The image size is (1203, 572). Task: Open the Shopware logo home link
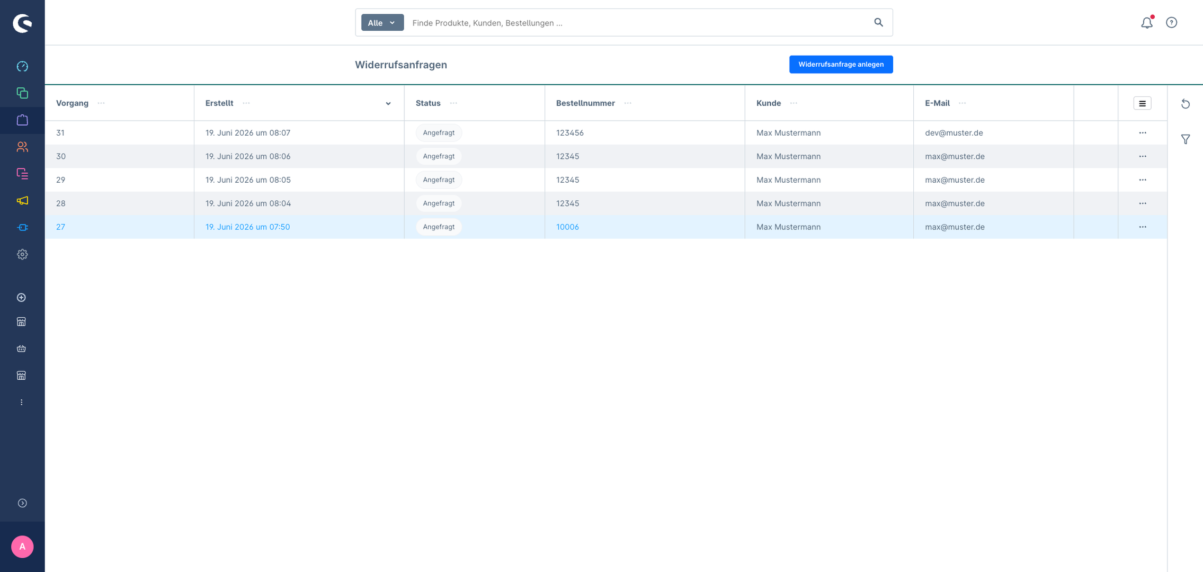tap(22, 23)
